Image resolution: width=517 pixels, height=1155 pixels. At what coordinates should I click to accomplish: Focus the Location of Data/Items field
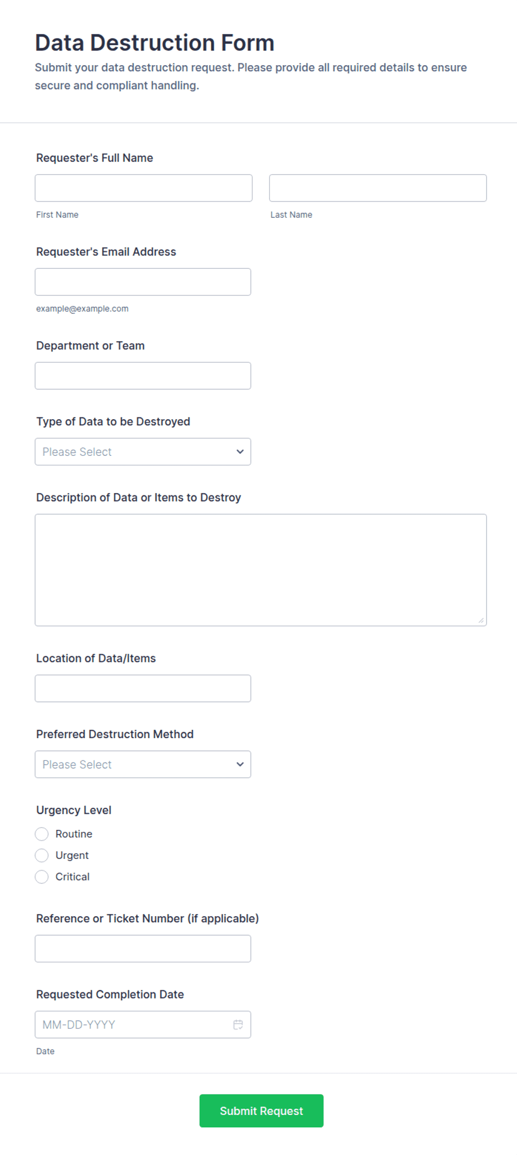143,689
